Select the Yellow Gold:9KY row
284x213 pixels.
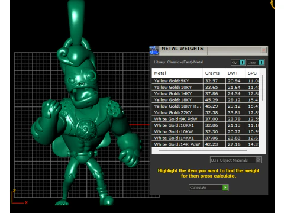205,81
